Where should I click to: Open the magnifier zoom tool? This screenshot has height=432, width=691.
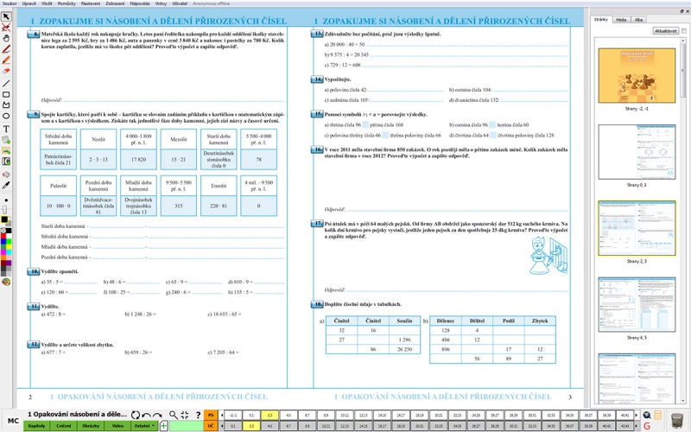pos(174,415)
